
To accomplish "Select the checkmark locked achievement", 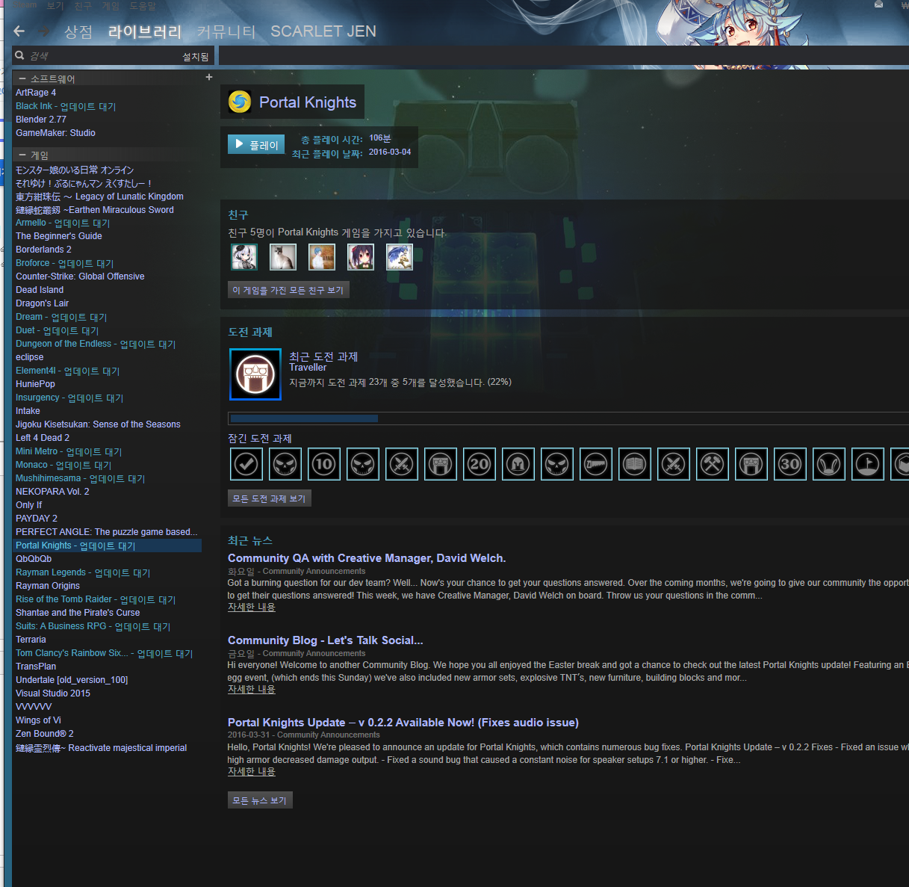I will pos(246,464).
